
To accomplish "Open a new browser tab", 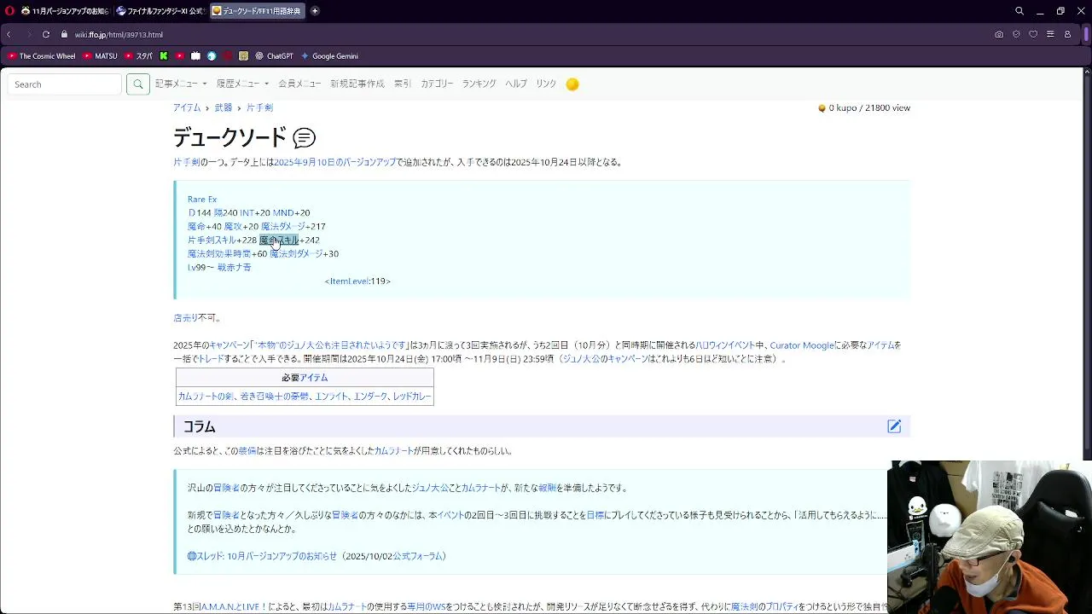I will pos(315,11).
